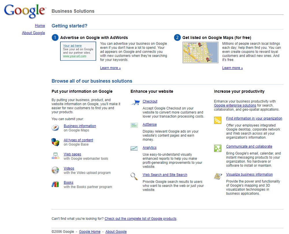
Task: Open Communicate and collaborate link
Action: coord(249,146)
